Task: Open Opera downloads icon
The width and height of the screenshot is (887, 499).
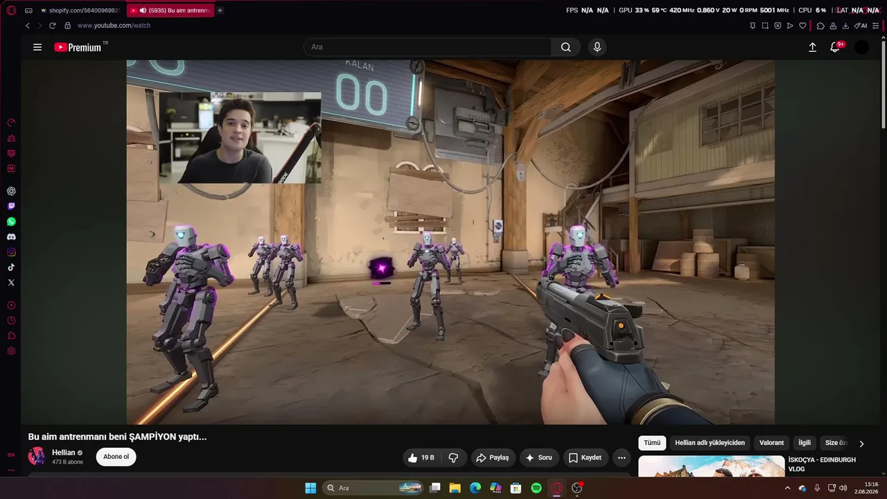Action: point(845,26)
